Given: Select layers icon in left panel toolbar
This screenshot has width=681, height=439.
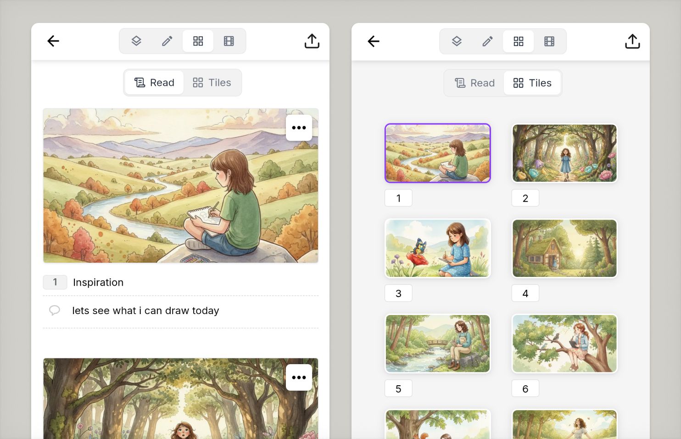Looking at the screenshot, I should pyautogui.click(x=136, y=41).
